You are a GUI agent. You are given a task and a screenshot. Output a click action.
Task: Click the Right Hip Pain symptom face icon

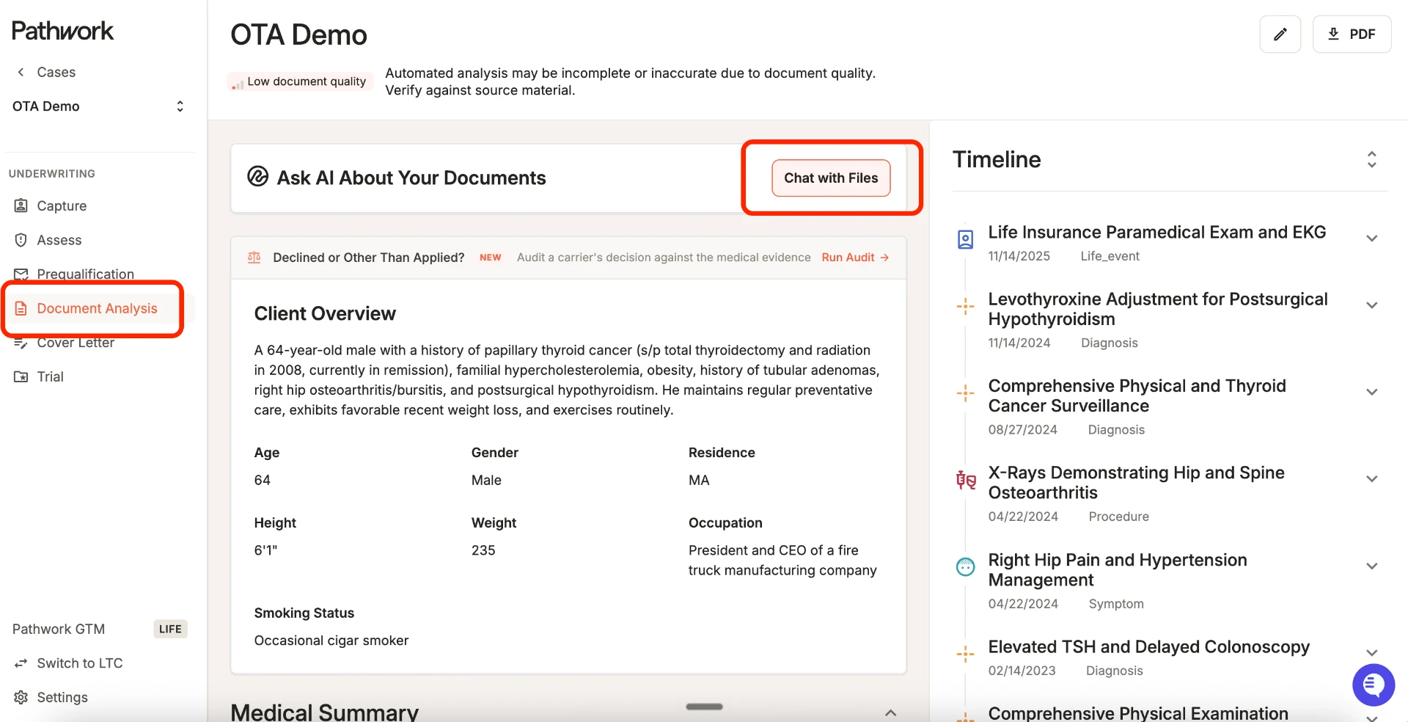966,566
